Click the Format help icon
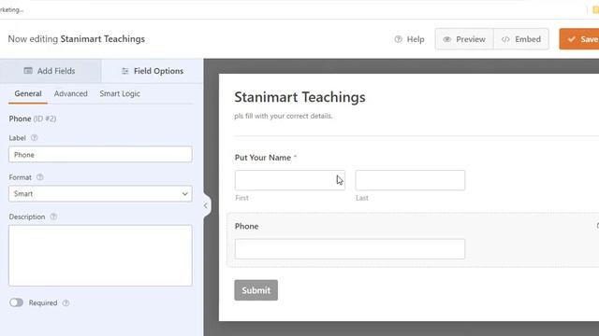 click(39, 177)
